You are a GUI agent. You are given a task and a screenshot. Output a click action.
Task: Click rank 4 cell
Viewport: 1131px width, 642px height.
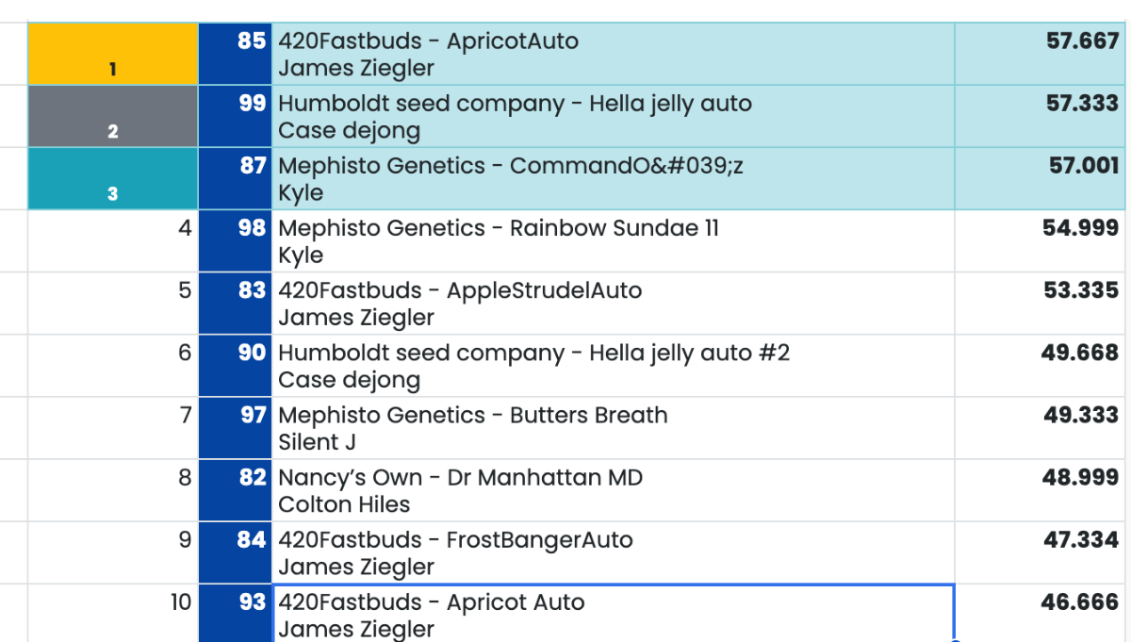113,241
